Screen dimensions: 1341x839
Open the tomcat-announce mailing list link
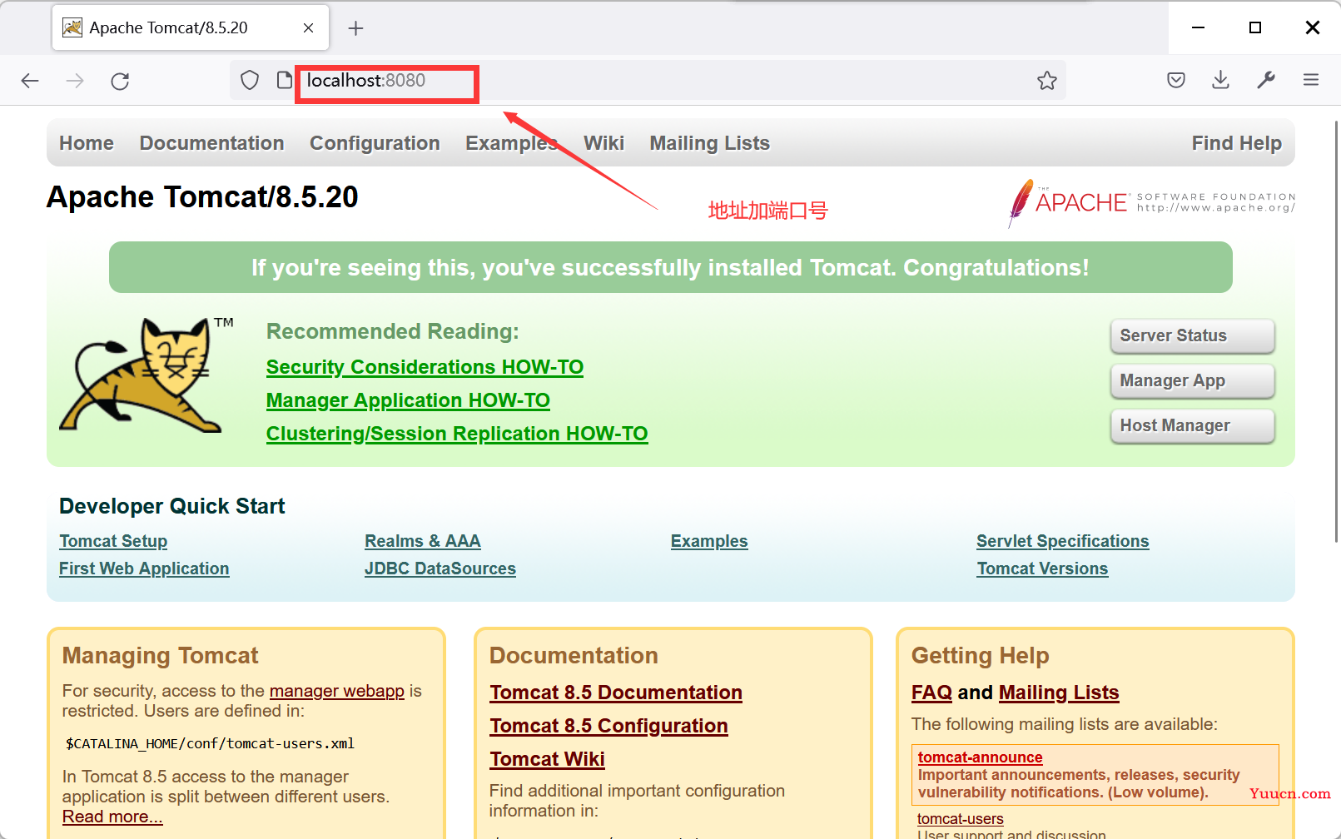(x=980, y=757)
